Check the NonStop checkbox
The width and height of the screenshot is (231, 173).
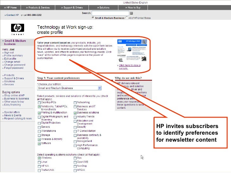tap(75, 166)
